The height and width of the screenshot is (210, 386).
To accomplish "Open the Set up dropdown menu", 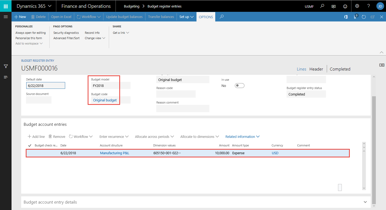I will click(186, 17).
